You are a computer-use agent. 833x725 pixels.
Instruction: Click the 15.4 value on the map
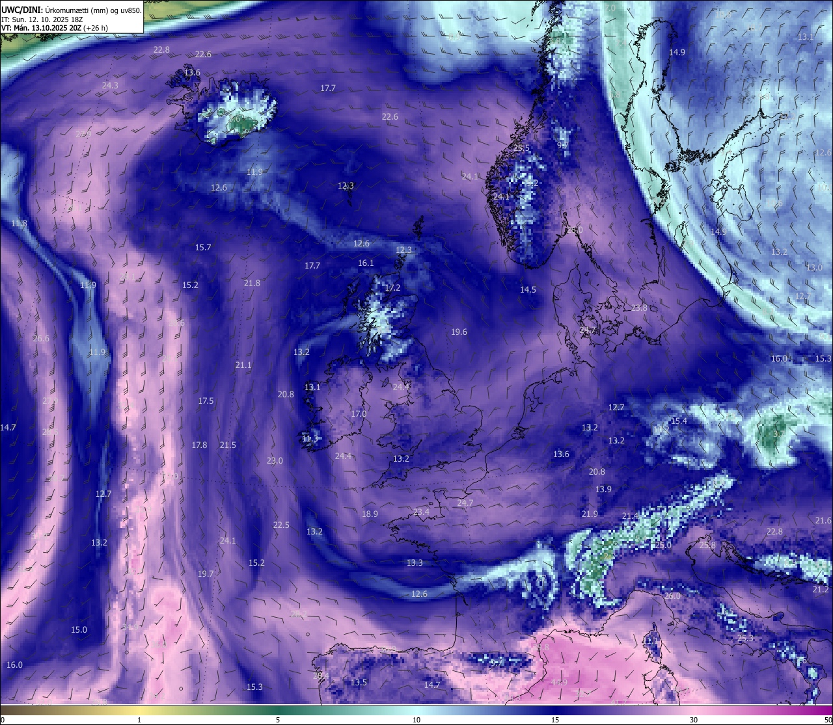click(679, 421)
